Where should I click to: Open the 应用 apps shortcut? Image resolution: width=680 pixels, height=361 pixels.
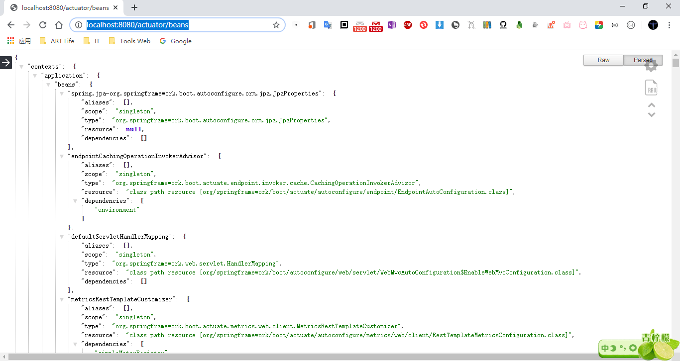coord(19,41)
